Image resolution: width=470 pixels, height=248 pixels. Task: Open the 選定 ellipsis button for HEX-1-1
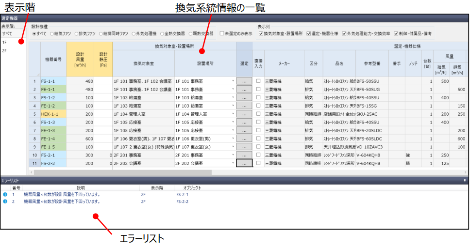244,114
